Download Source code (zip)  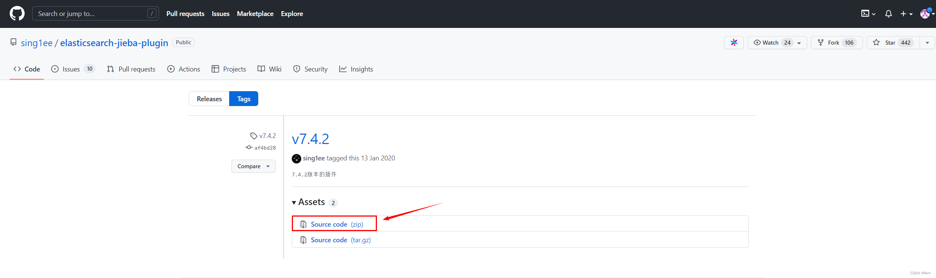click(337, 224)
